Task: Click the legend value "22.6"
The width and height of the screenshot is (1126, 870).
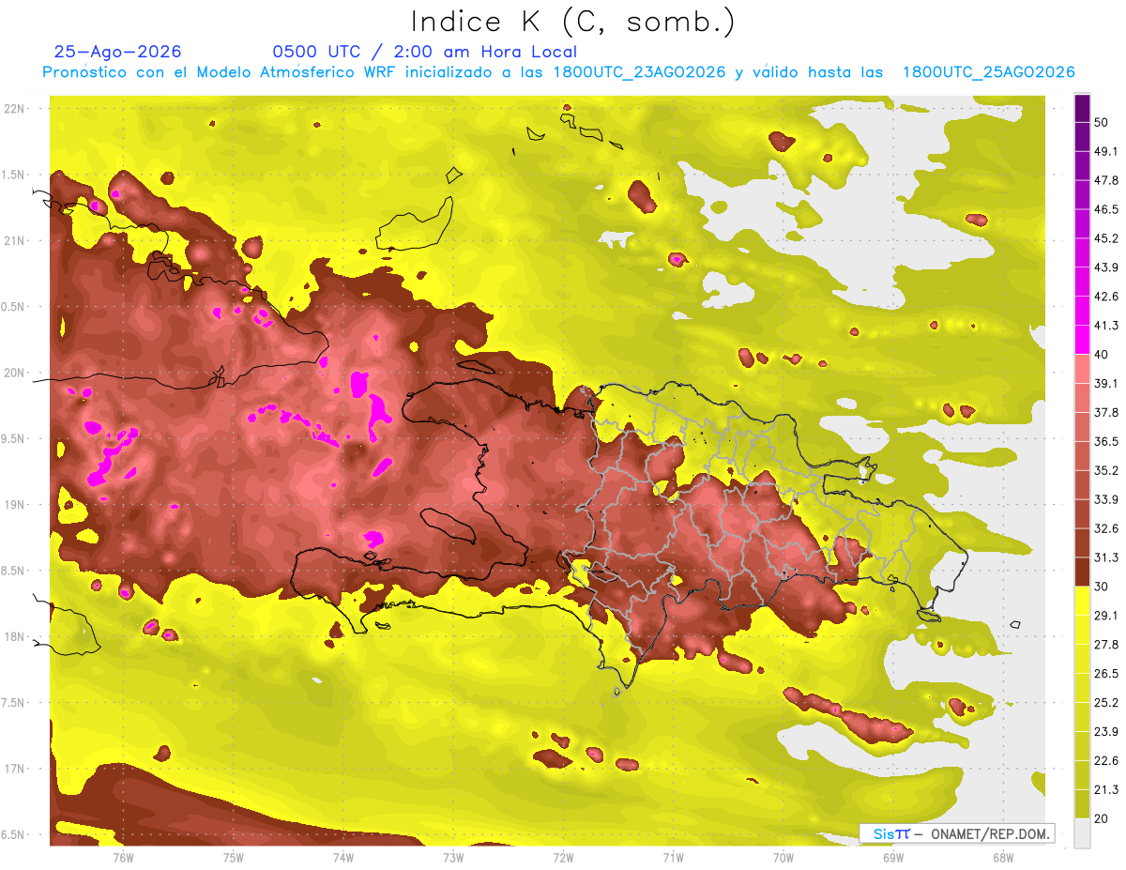Action: [x=1106, y=761]
